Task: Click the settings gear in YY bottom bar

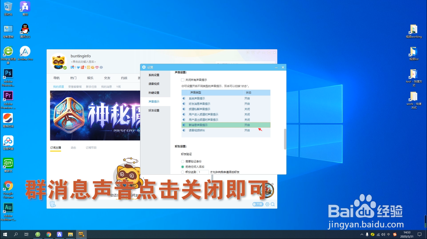Action: (x=267, y=204)
